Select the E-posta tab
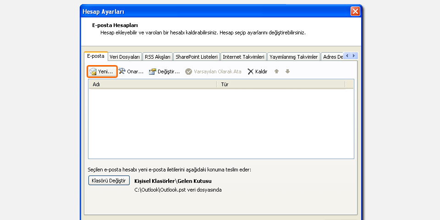The width and height of the screenshot is (440, 220). 96,56
